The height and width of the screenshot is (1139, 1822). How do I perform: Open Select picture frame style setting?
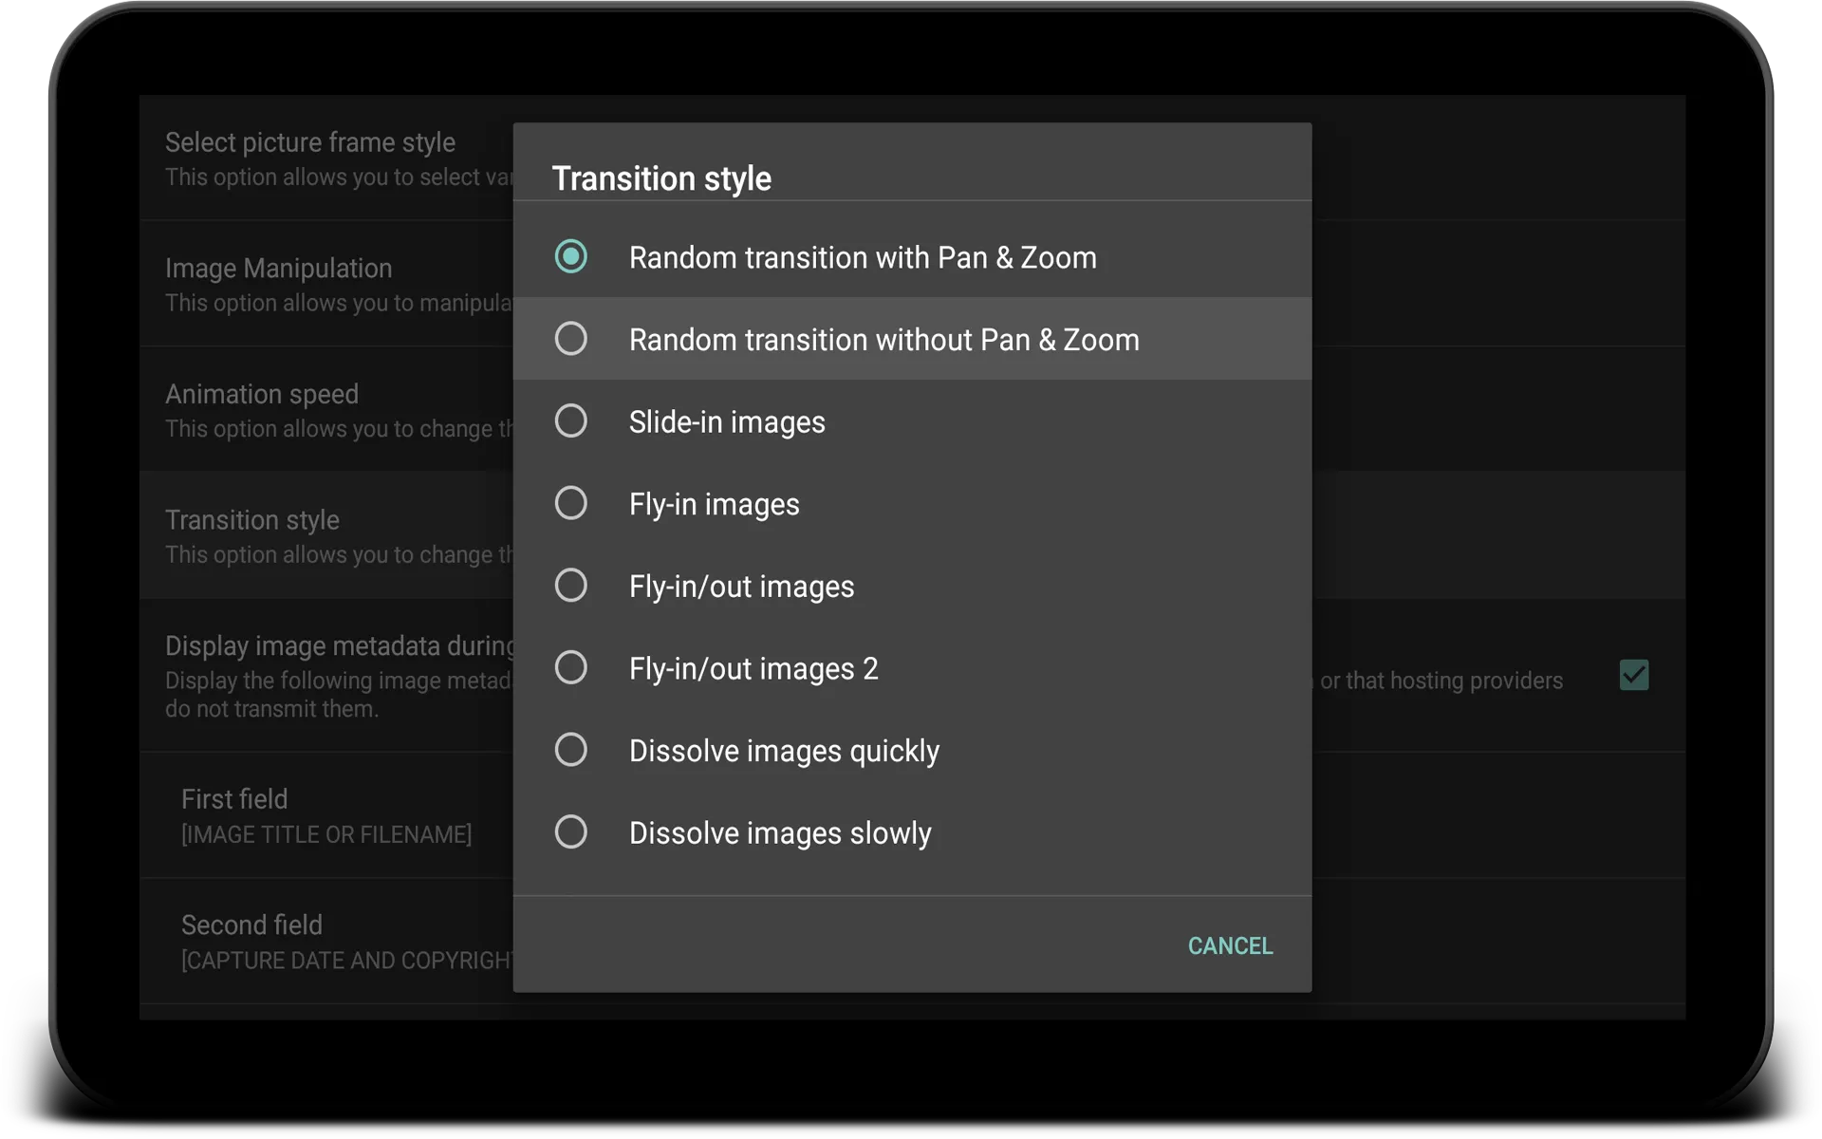[x=327, y=158]
